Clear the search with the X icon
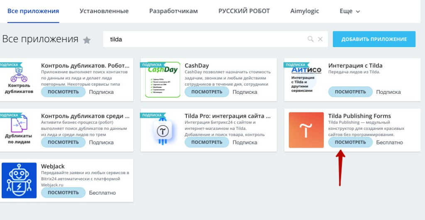The height and width of the screenshot is (220, 425). (x=320, y=39)
